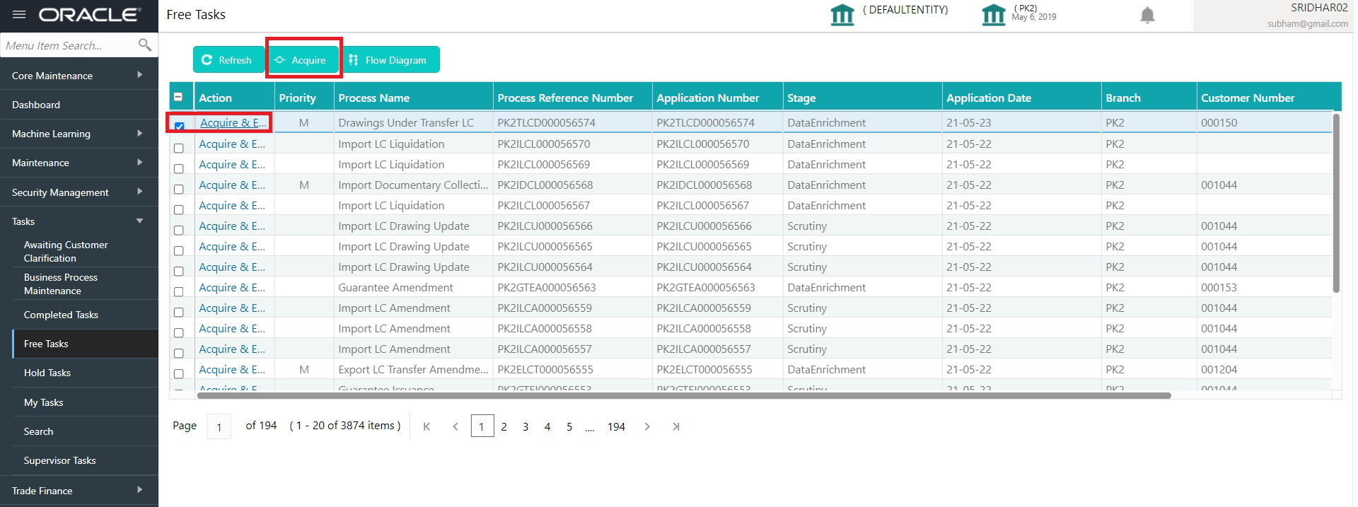Open Dashboard from the sidebar
This screenshot has width=1358, height=507.
pyautogui.click(x=79, y=104)
